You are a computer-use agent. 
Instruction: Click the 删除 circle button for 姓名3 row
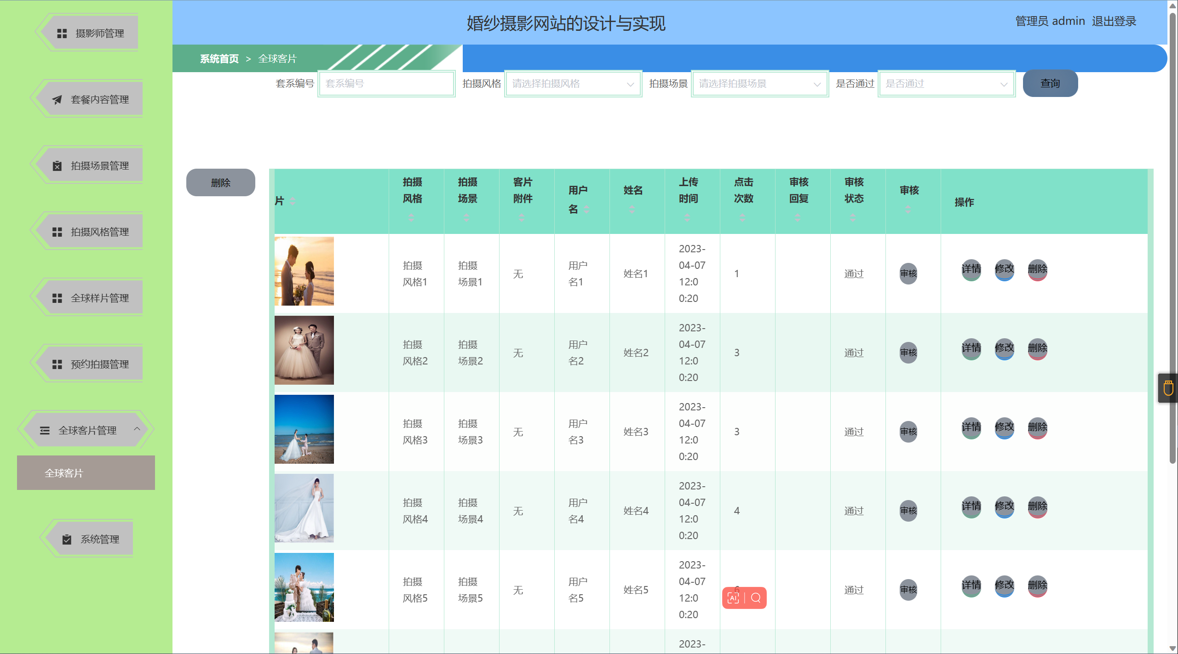[1037, 427]
